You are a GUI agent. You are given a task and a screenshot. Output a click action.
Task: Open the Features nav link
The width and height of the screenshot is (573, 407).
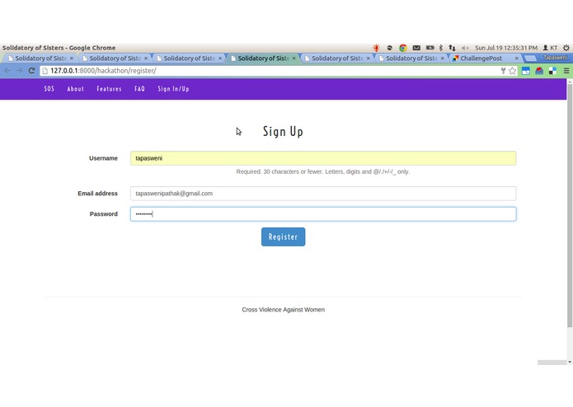coord(109,89)
